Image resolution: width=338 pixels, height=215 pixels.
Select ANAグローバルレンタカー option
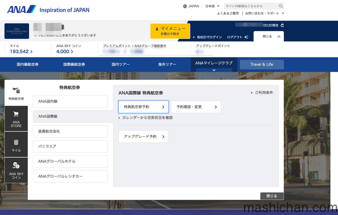[x=70, y=176]
